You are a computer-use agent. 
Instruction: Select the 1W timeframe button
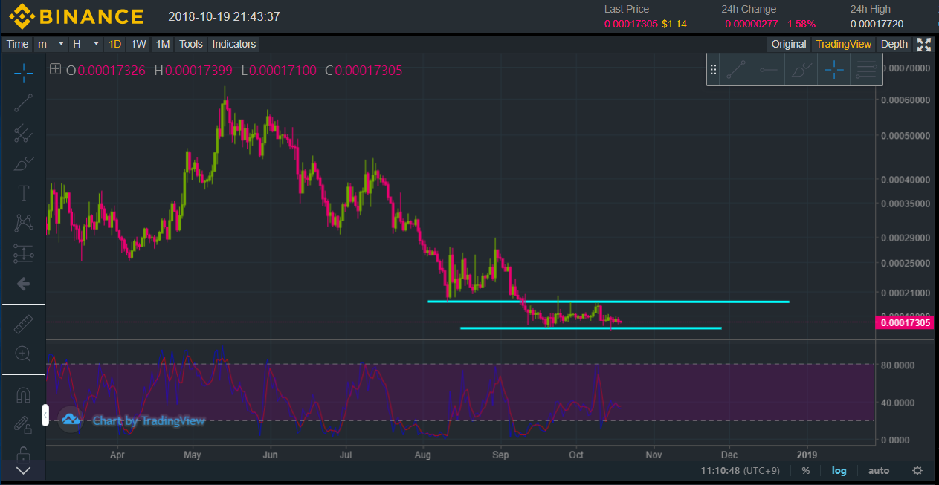[138, 44]
